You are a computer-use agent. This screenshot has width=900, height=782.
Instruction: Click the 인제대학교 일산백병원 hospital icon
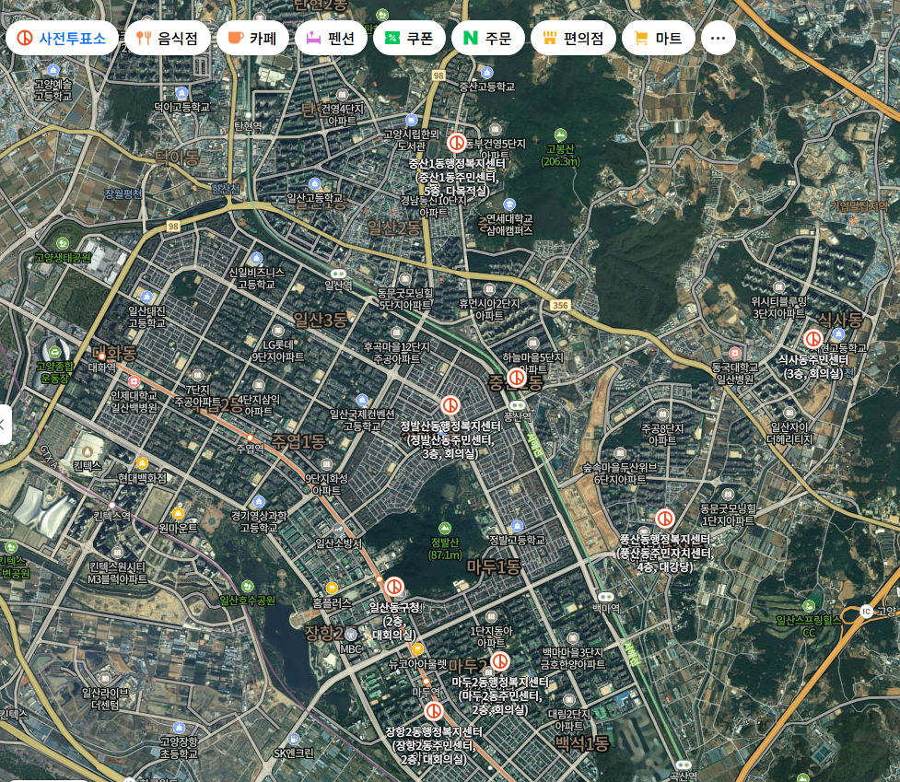[134, 381]
